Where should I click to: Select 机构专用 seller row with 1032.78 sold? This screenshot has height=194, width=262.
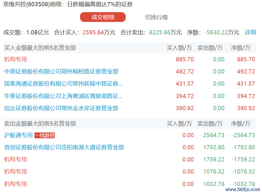pyautogui.click(x=15, y=184)
